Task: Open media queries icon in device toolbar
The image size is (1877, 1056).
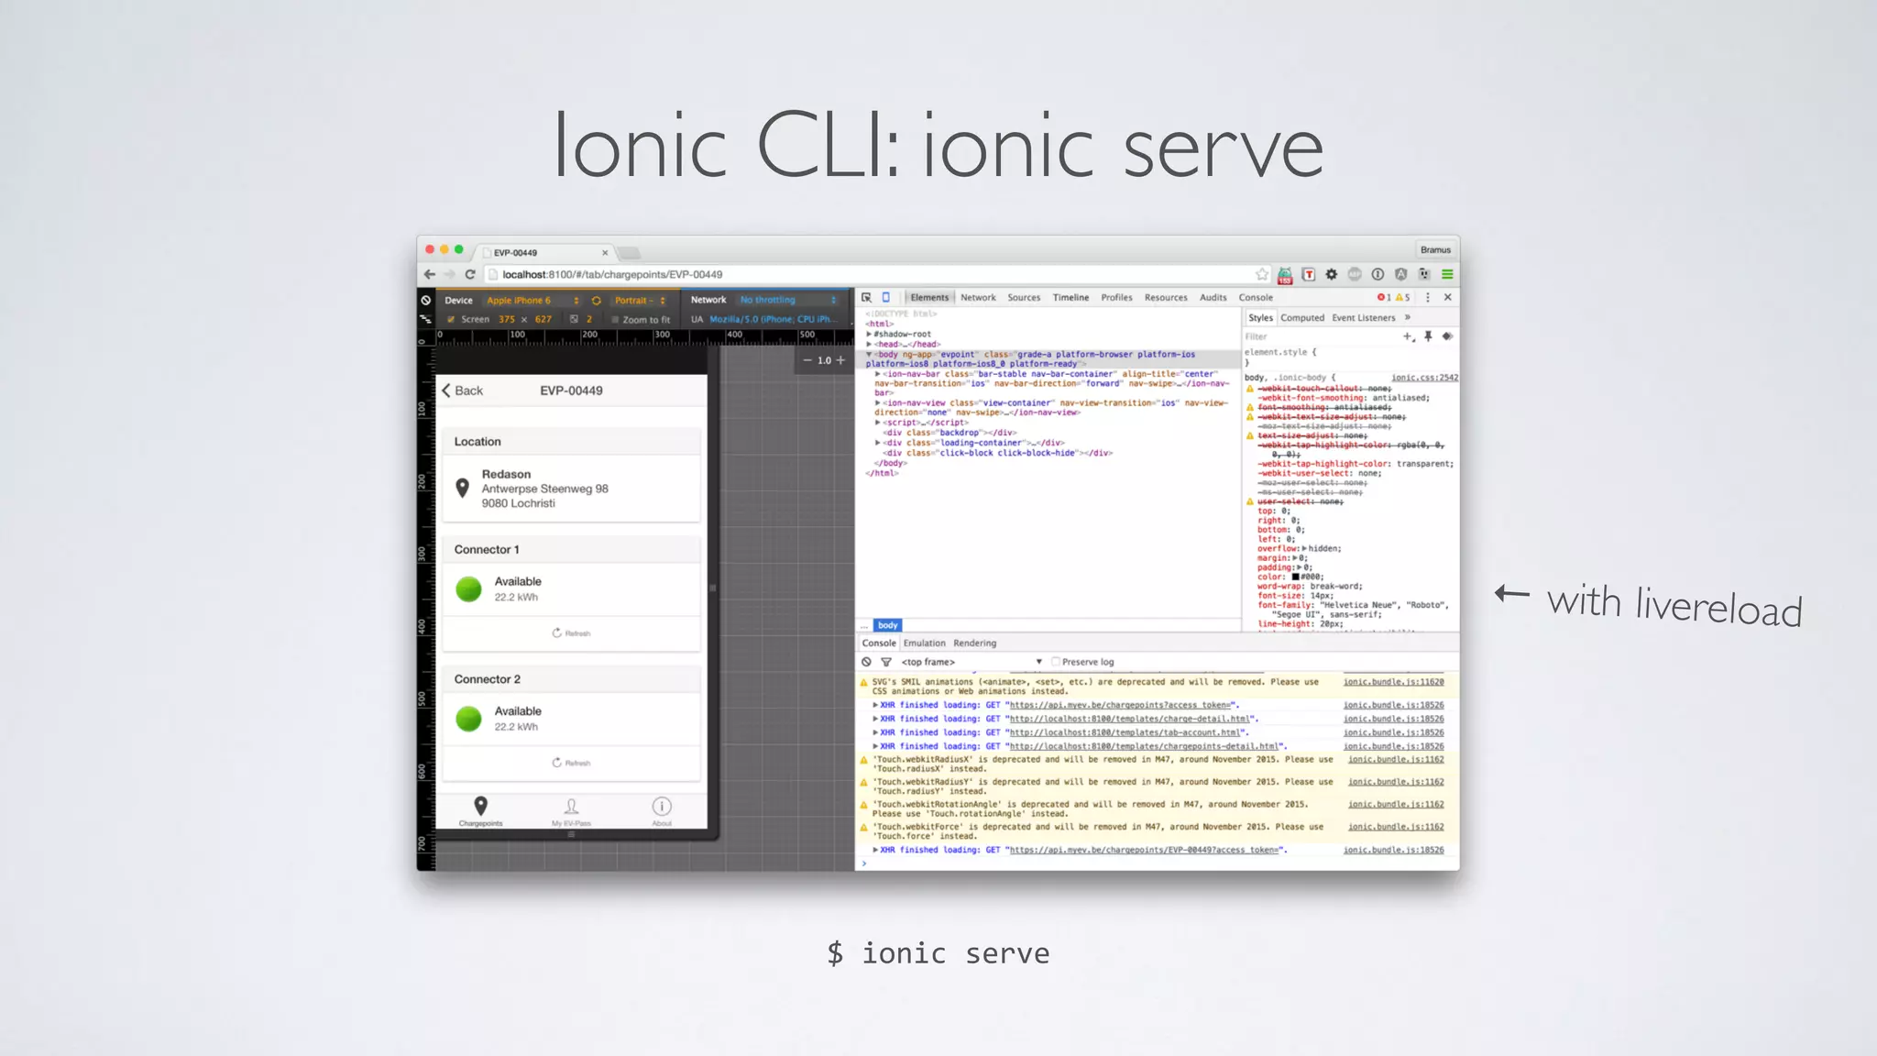Action: pos(425,319)
